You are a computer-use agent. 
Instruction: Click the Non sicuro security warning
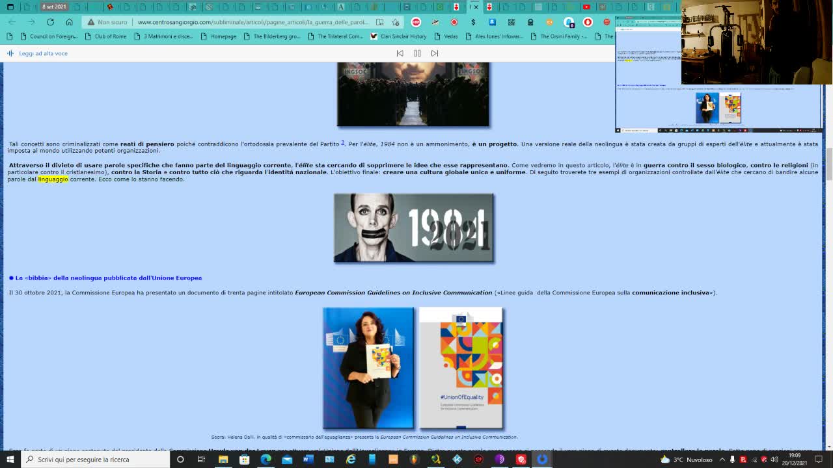[107, 22]
